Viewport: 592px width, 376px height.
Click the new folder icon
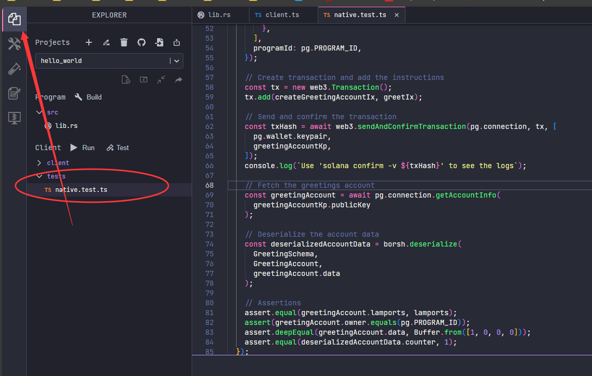pos(143,79)
